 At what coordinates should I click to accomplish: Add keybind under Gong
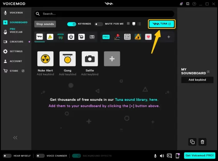(x=68, y=74)
